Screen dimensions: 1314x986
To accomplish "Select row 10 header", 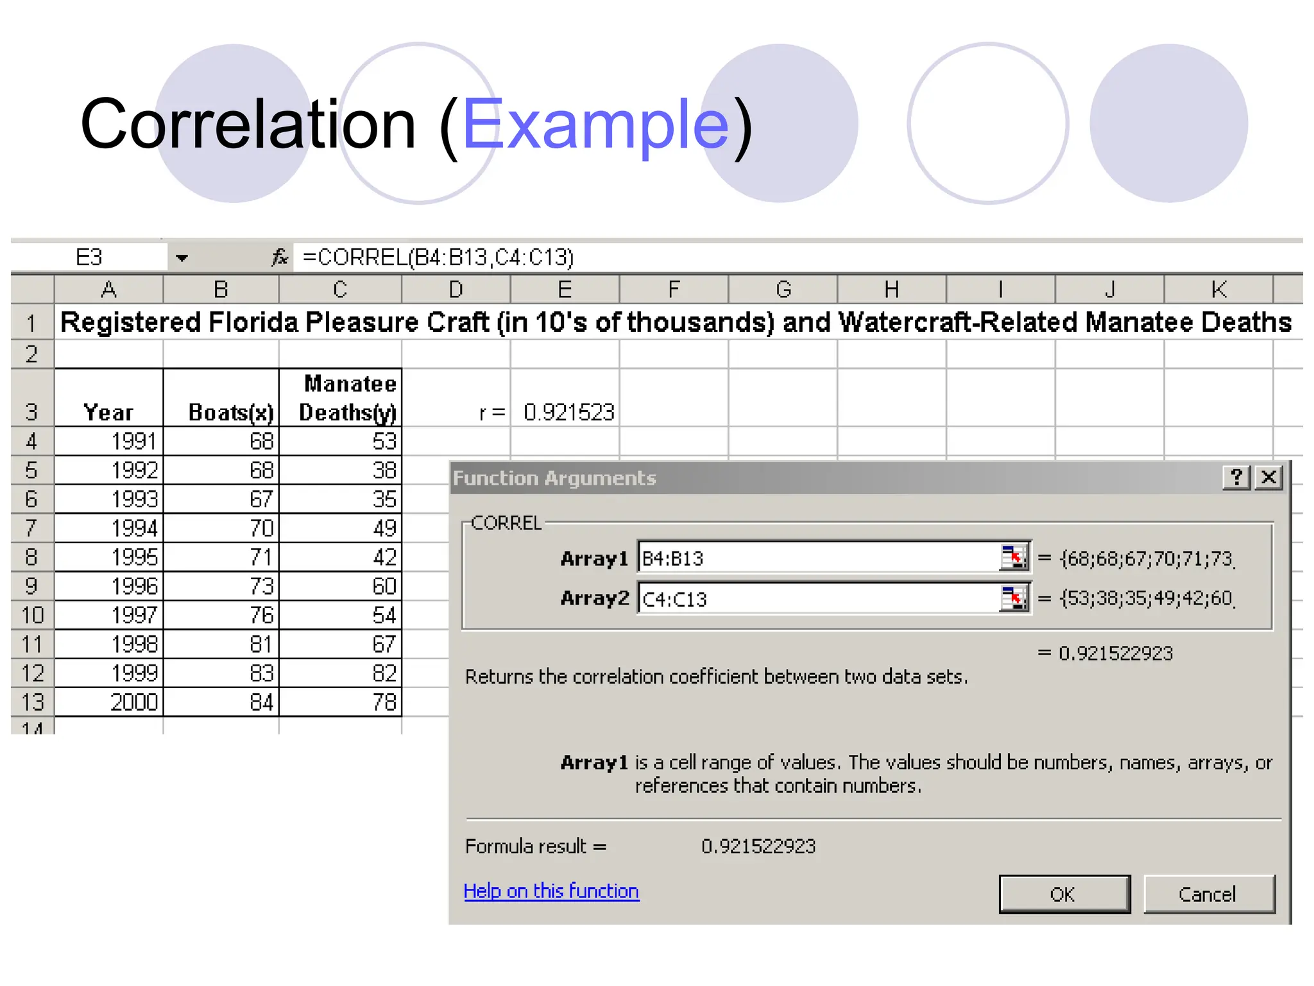I will click(x=32, y=615).
